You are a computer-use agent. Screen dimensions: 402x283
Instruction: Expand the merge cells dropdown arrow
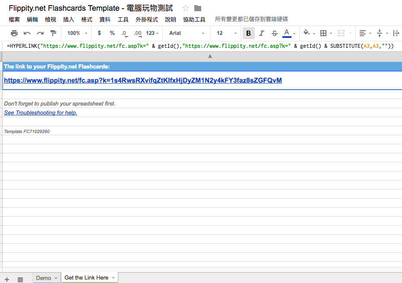[350, 34]
